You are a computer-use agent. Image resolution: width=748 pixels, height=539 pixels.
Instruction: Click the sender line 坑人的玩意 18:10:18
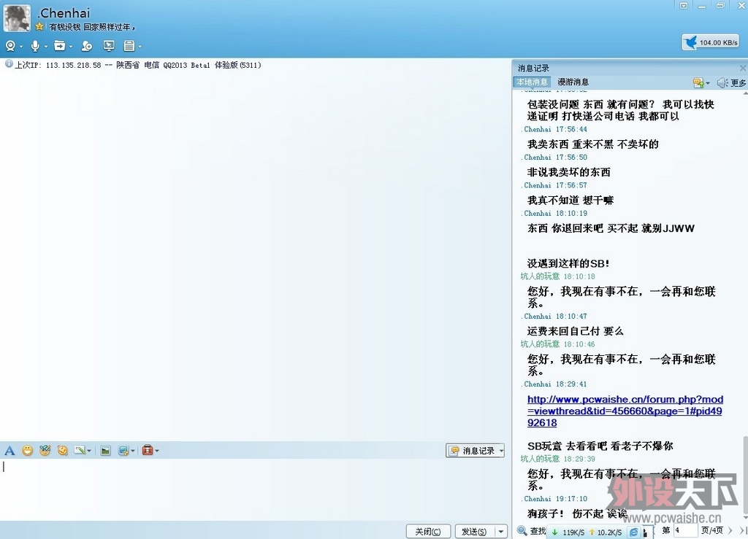pyautogui.click(x=557, y=276)
